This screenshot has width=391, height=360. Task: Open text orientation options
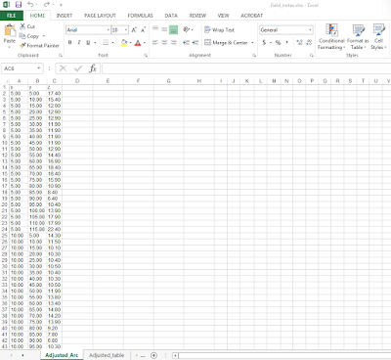187,29
